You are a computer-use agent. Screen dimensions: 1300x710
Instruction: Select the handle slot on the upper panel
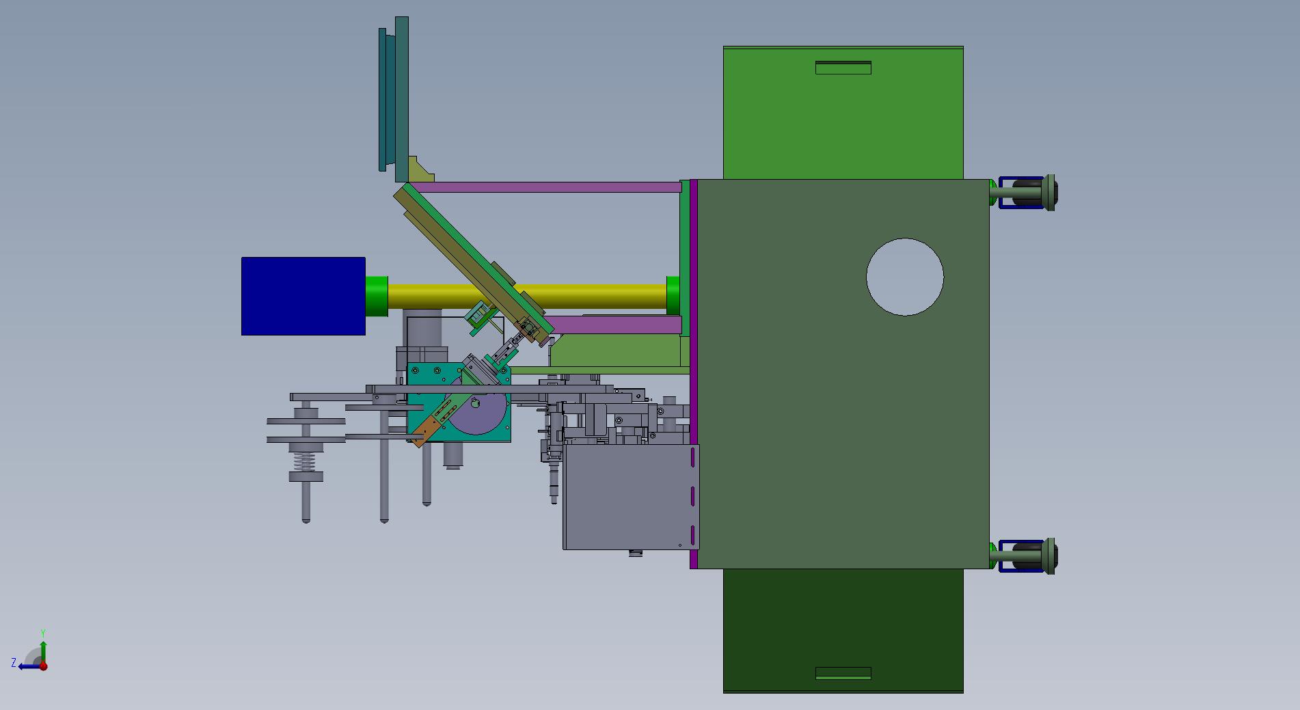(843, 68)
